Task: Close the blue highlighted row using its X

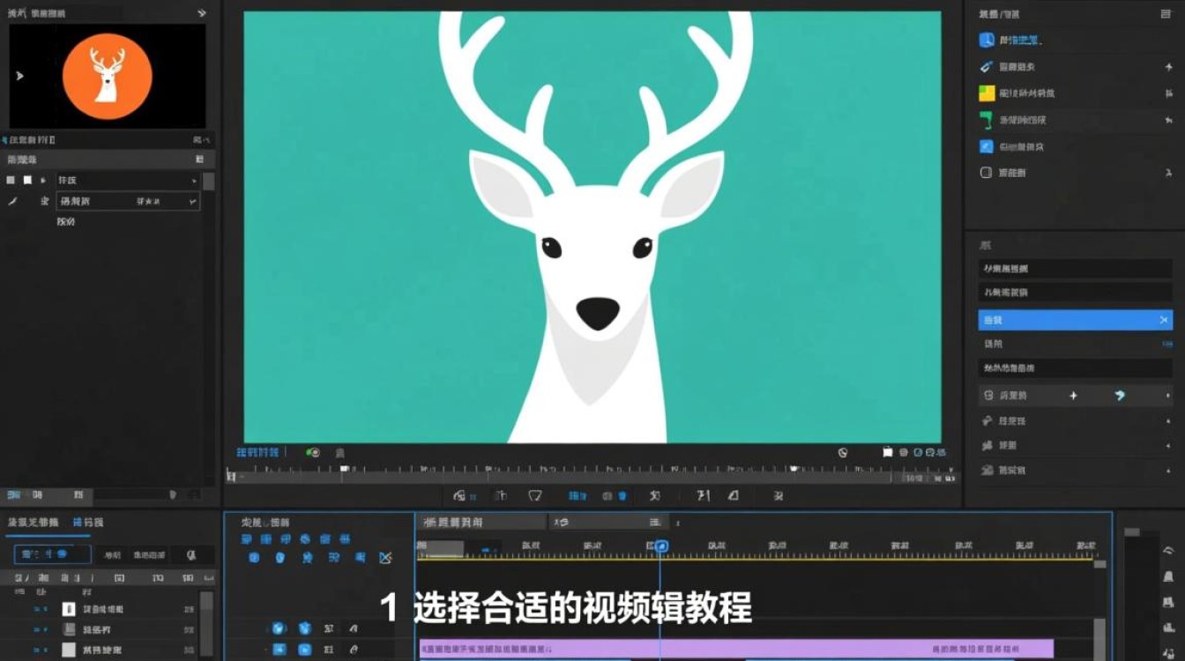Action: [x=1164, y=320]
